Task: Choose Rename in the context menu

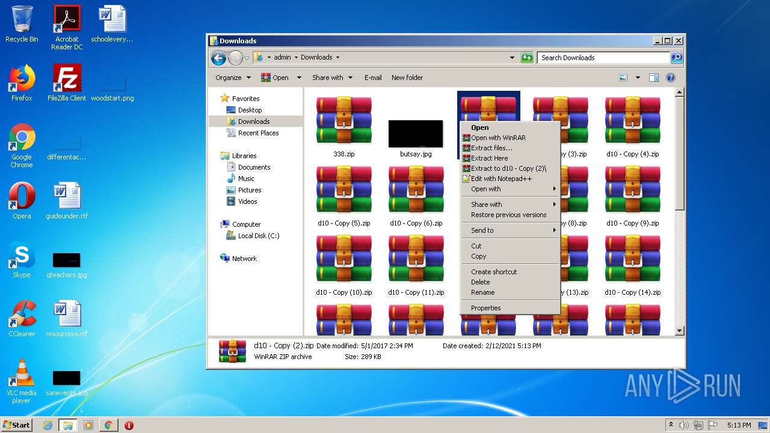Action: (510, 292)
